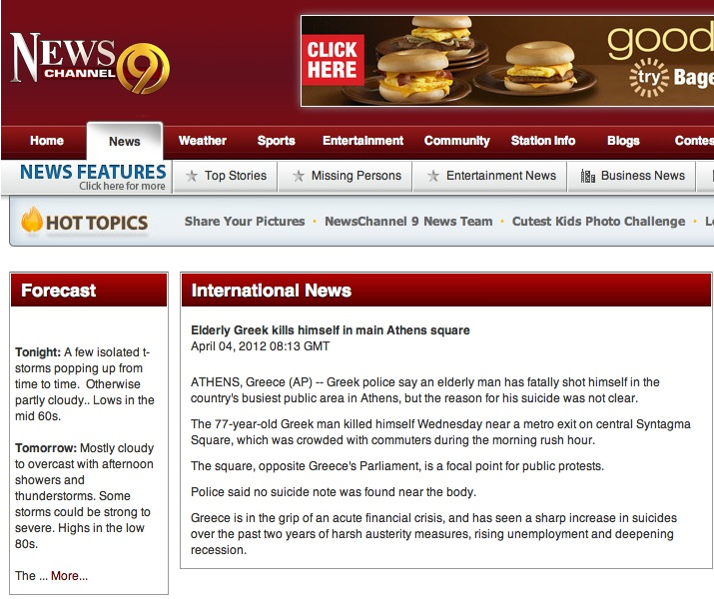
Task: Click the NewsChannel 9 logo
Action: 90,62
